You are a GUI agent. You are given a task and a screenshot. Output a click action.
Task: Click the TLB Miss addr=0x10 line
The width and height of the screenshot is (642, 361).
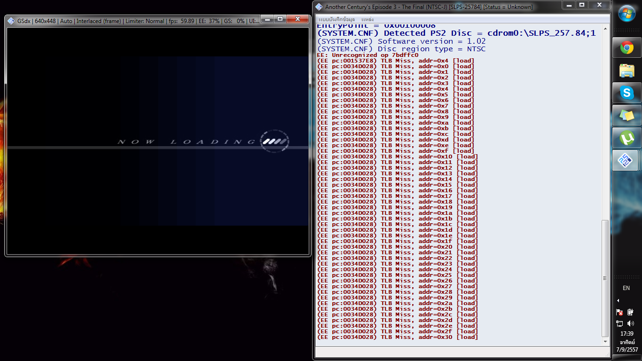398,157
